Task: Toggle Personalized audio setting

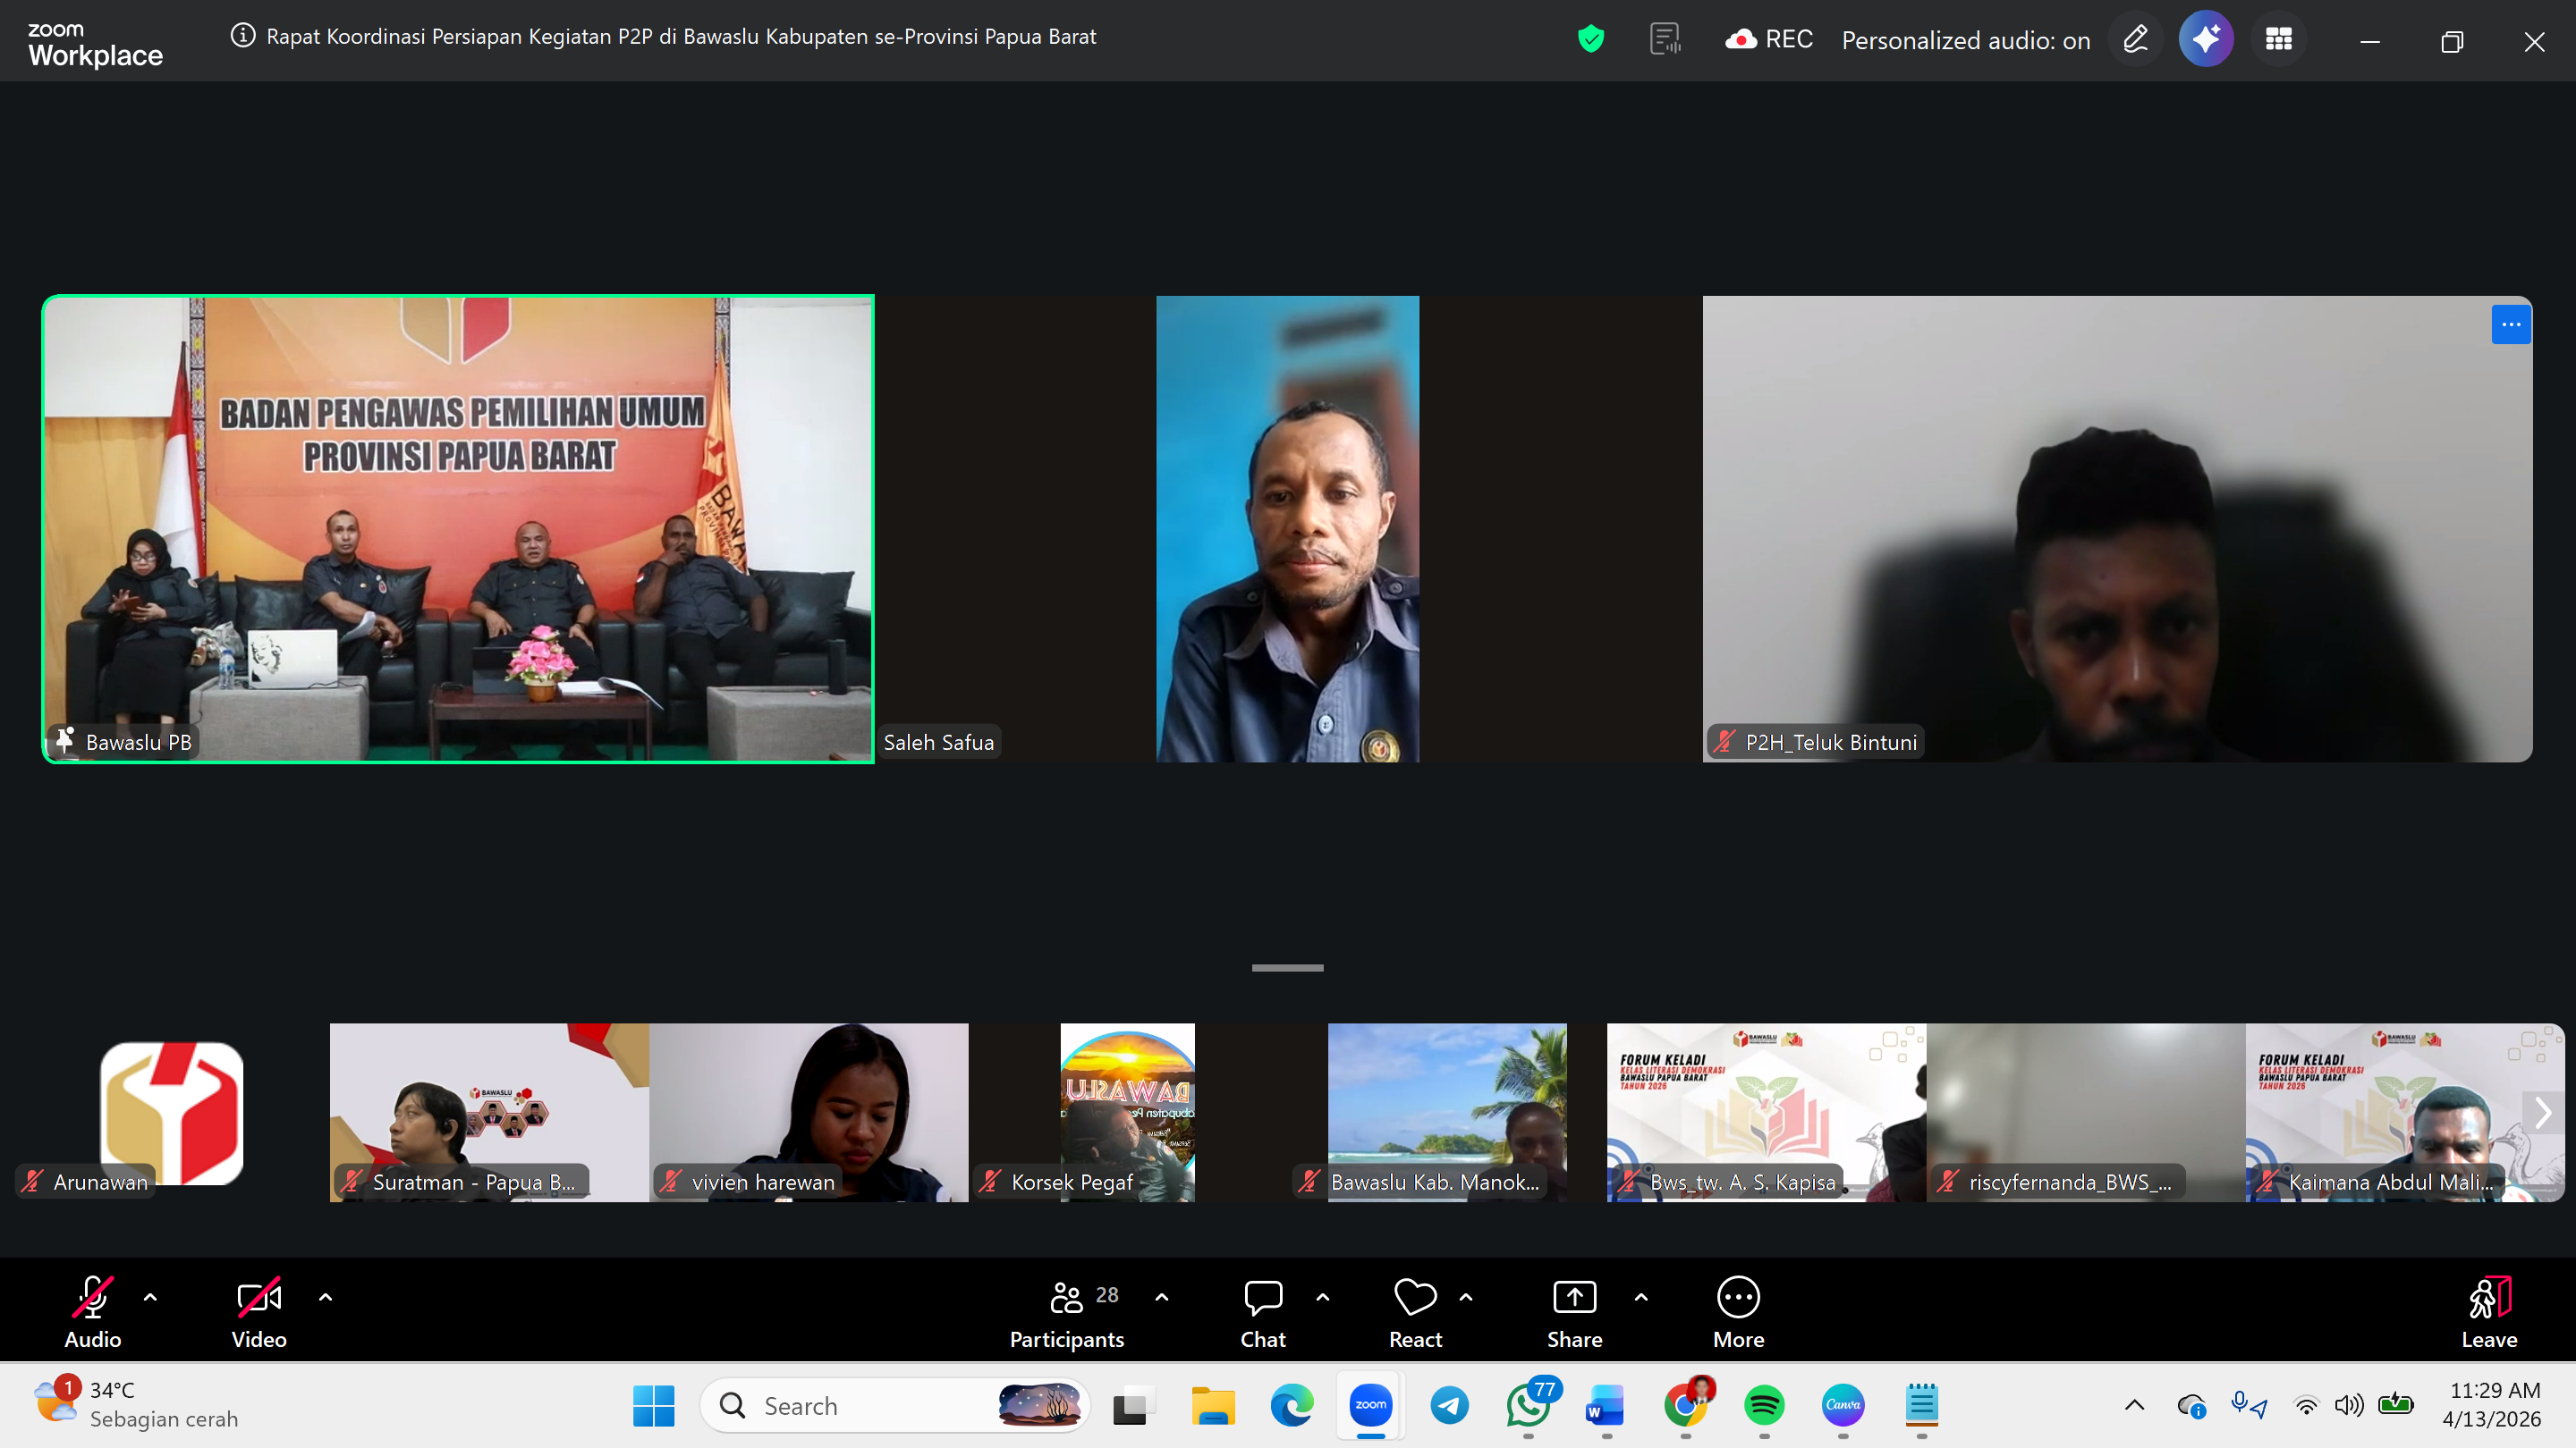Action: point(1965,40)
